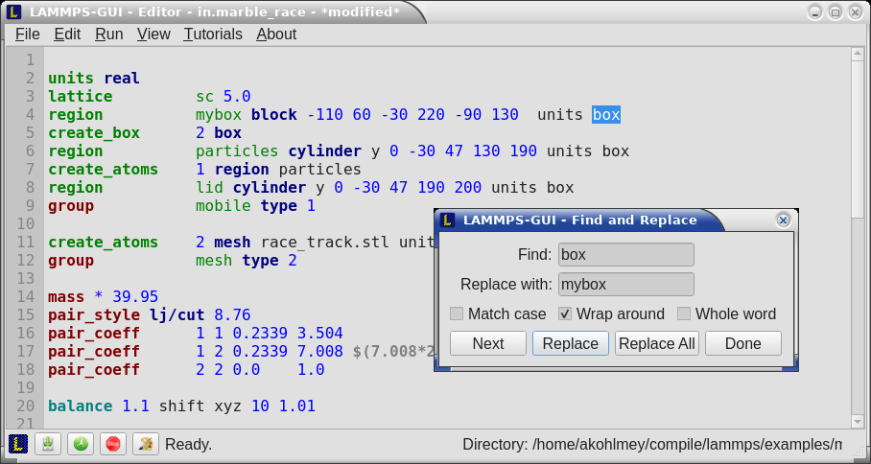Click the Replace button
The height and width of the screenshot is (464, 871).
click(x=571, y=343)
